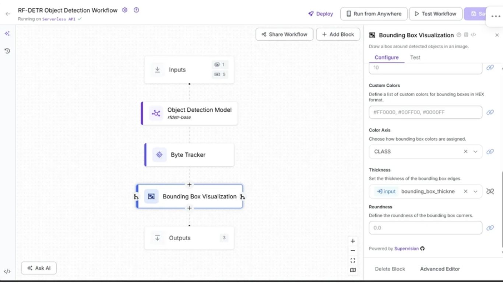
Task: Expand the Color Axis CLASS dropdown
Action: coord(475,151)
